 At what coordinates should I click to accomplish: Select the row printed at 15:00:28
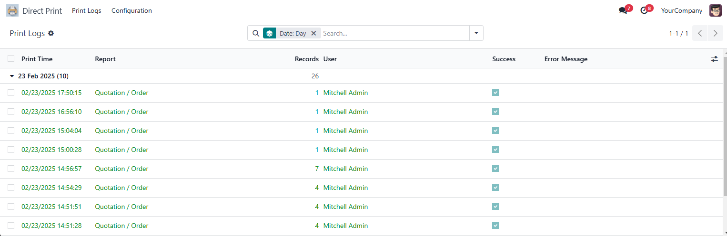click(11, 150)
